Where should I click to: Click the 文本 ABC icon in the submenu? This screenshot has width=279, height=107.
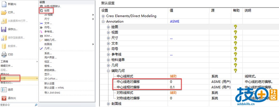click(41, 23)
